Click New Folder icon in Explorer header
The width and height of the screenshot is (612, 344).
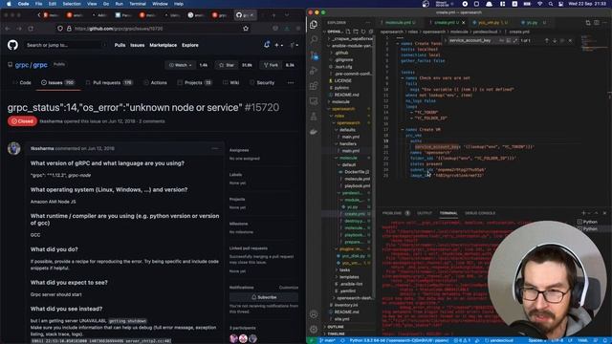coord(356,32)
